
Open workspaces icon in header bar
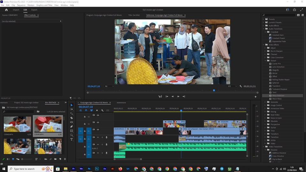coord(288,10)
